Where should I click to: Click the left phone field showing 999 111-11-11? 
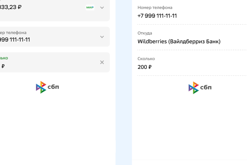click(x=15, y=40)
